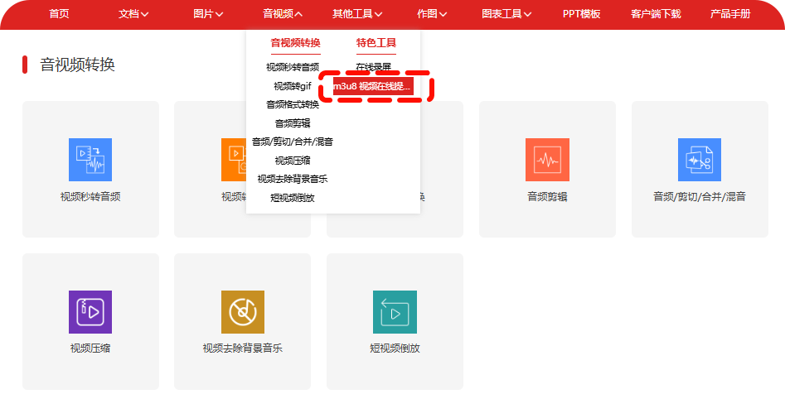Go to the 首页 home link
This screenshot has width=785, height=399.
[x=59, y=14]
